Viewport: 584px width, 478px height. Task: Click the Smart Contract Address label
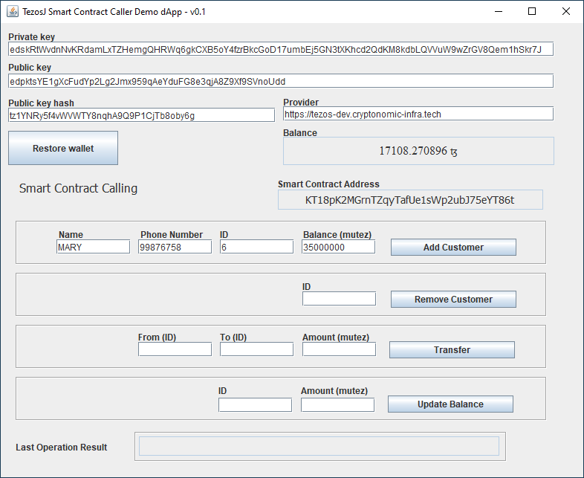[x=328, y=184]
